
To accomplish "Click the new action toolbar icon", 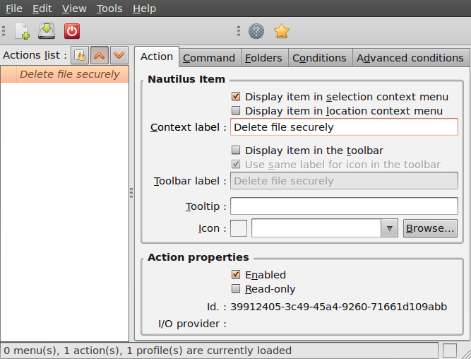I will pyautogui.click(x=22, y=31).
